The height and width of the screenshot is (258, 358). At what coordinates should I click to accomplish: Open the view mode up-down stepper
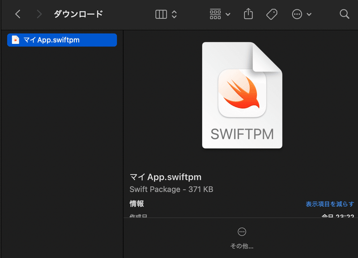pos(174,14)
